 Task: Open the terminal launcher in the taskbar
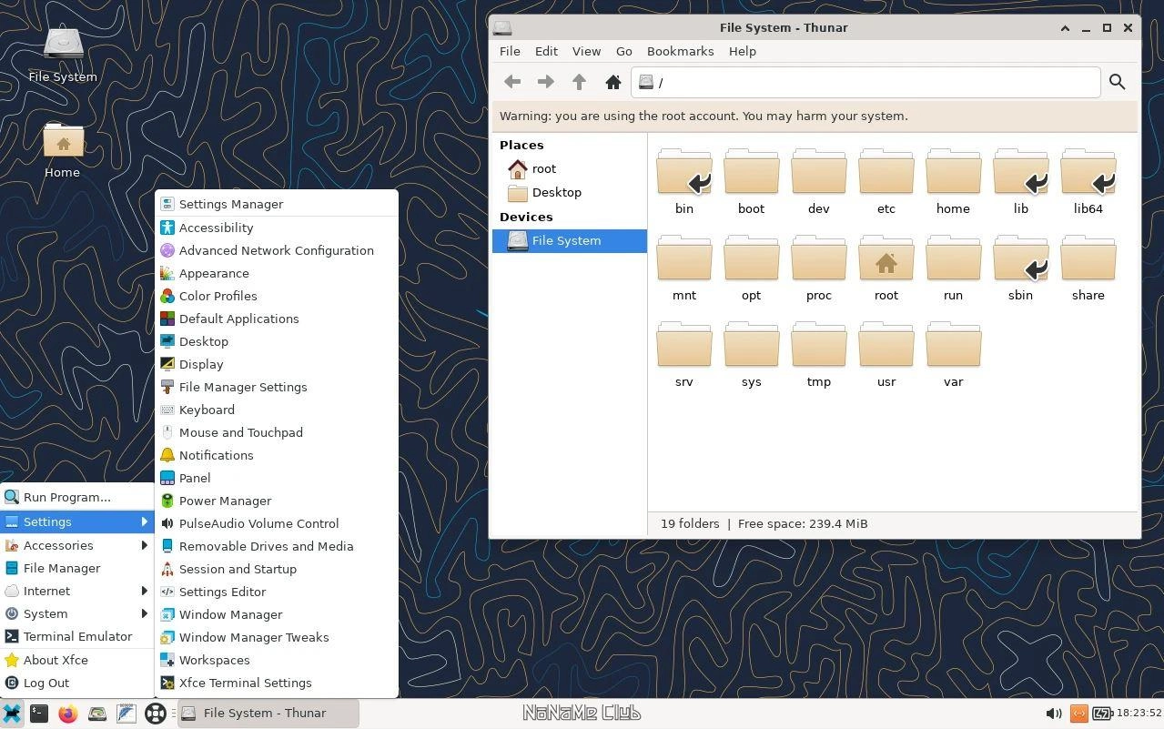click(x=39, y=714)
